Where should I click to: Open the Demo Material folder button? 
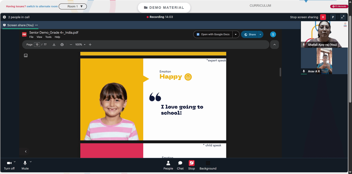click(164, 8)
